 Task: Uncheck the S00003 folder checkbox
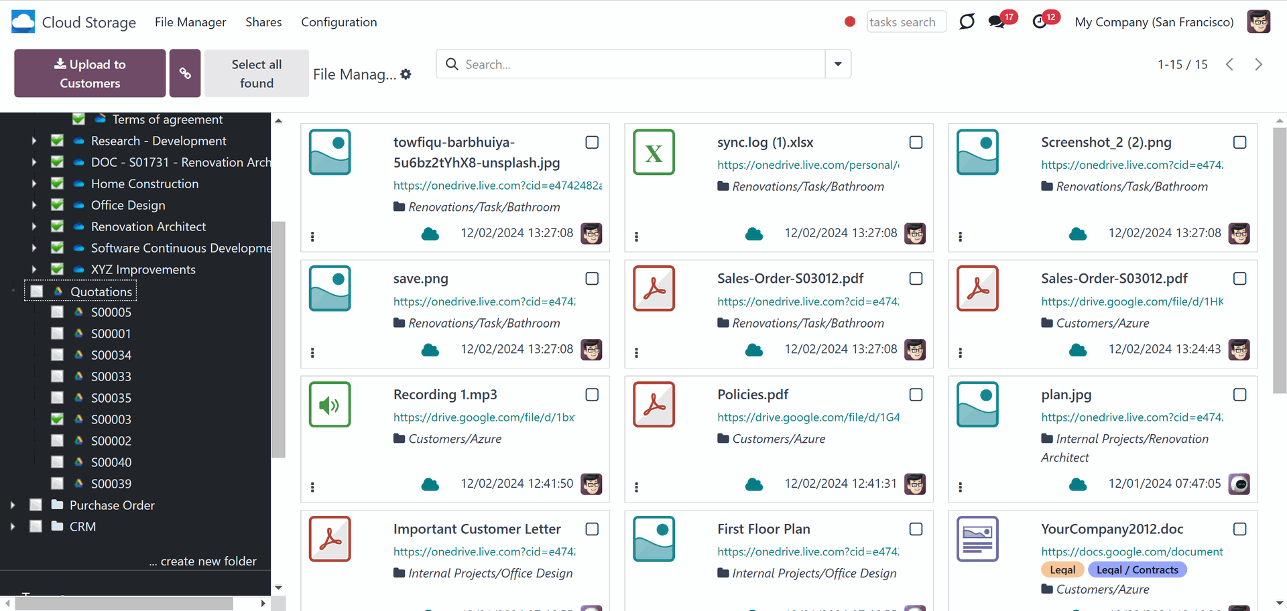57,419
